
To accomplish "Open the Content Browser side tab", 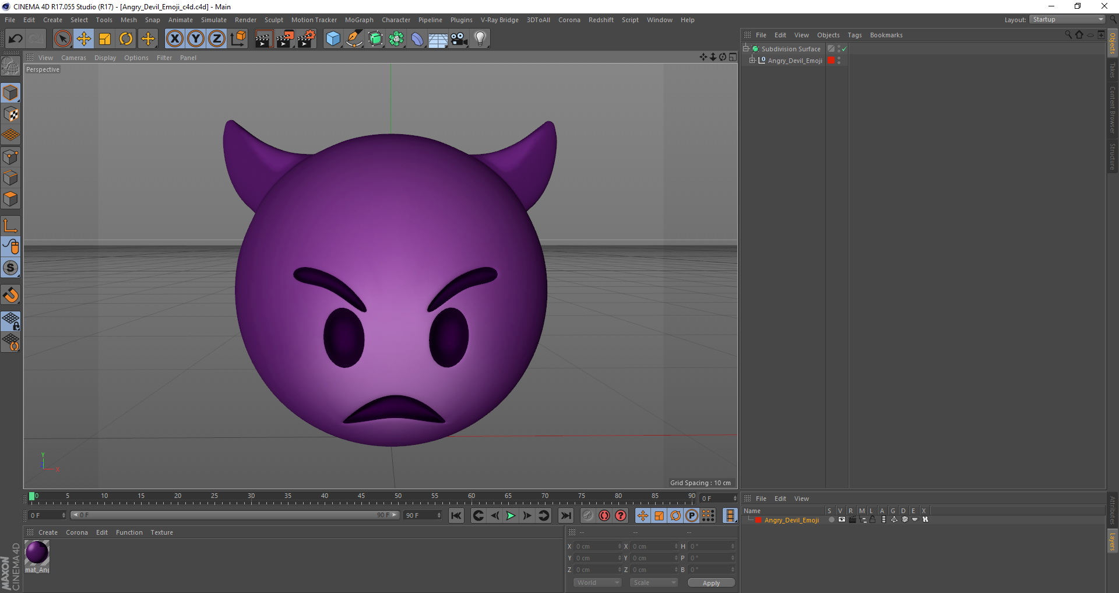I will 1112,110.
